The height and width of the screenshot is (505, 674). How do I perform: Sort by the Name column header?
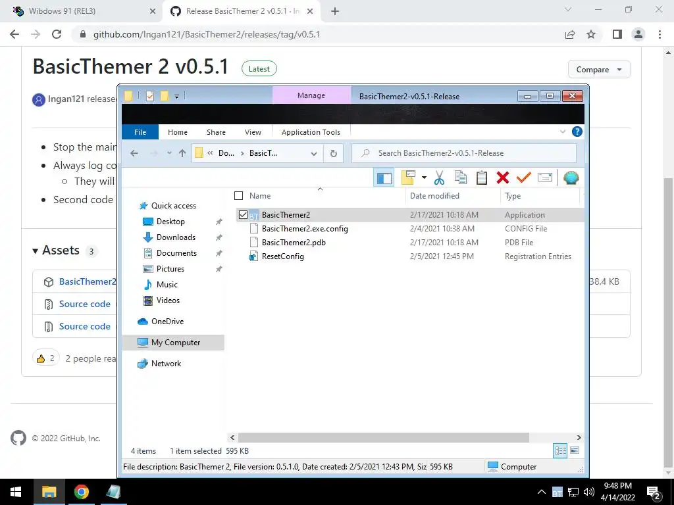[260, 196]
